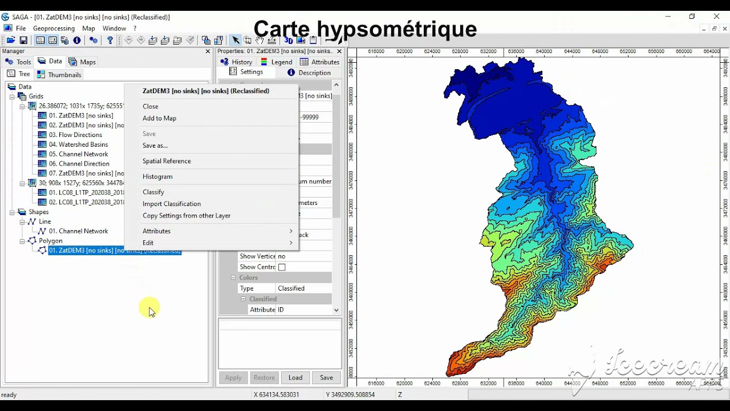
Task: Click the Save button in Properties
Action: [x=326, y=377]
